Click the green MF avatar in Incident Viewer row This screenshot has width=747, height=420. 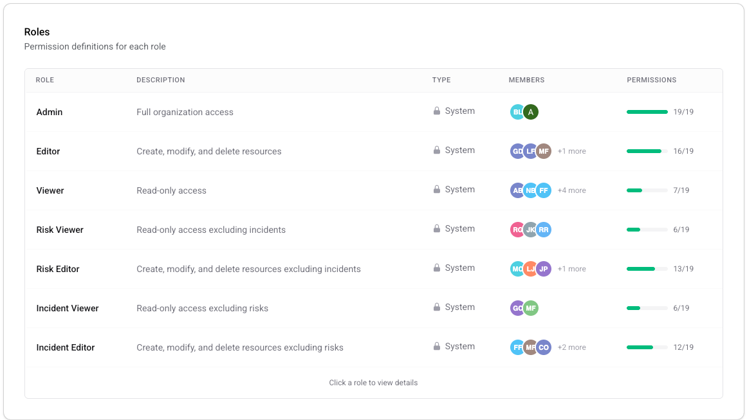[x=531, y=308]
